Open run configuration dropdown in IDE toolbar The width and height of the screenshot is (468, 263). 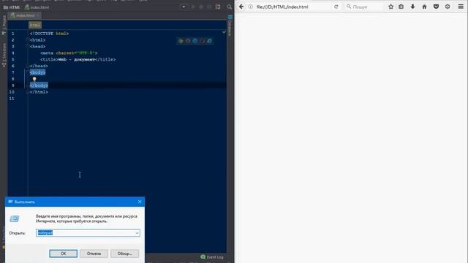tap(184, 7)
